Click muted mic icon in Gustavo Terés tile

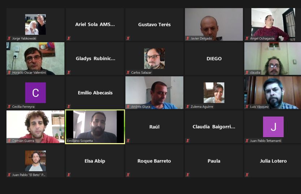(x=128, y=38)
